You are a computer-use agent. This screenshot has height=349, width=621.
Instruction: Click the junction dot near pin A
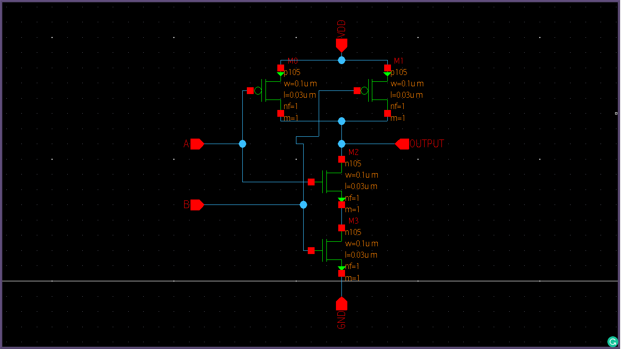point(242,144)
